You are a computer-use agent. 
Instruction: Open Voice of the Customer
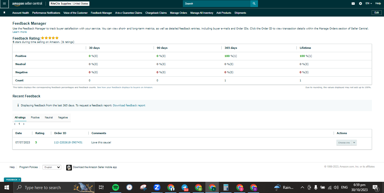coord(75,13)
